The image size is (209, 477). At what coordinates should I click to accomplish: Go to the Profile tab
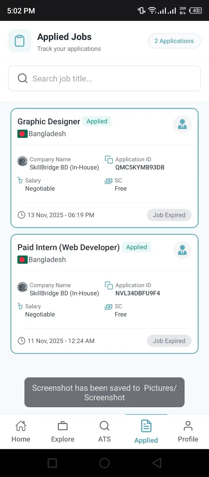(188, 431)
